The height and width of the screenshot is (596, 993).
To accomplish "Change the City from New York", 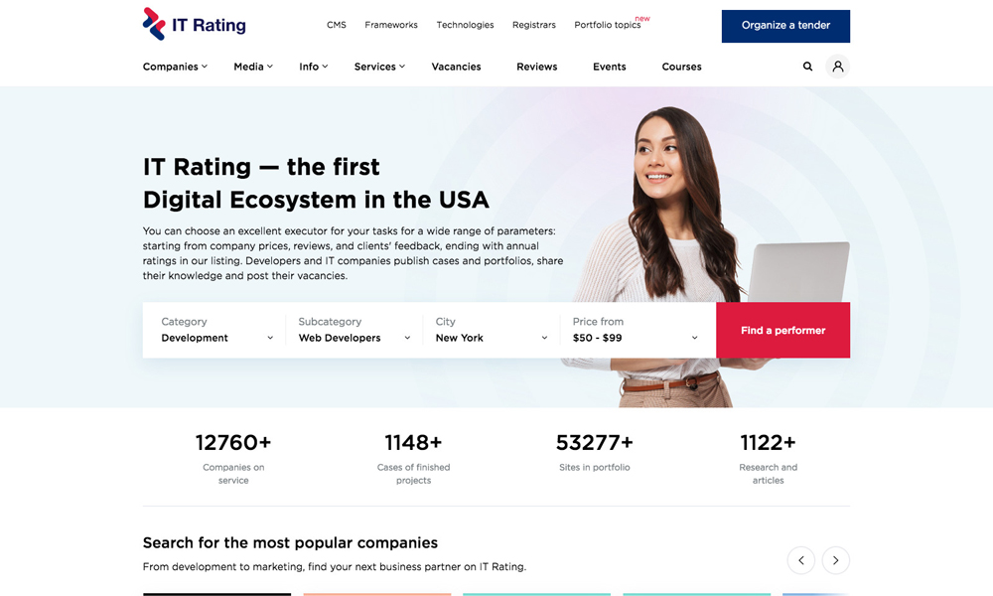I will point(491,331).
